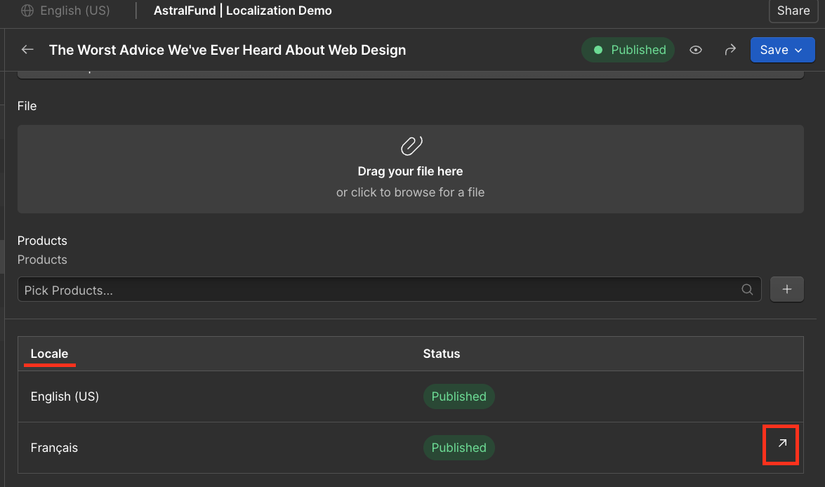Click the Locale column header
Image resolution: width=825 pixels, height=487 pixels.
coord(49,354)
